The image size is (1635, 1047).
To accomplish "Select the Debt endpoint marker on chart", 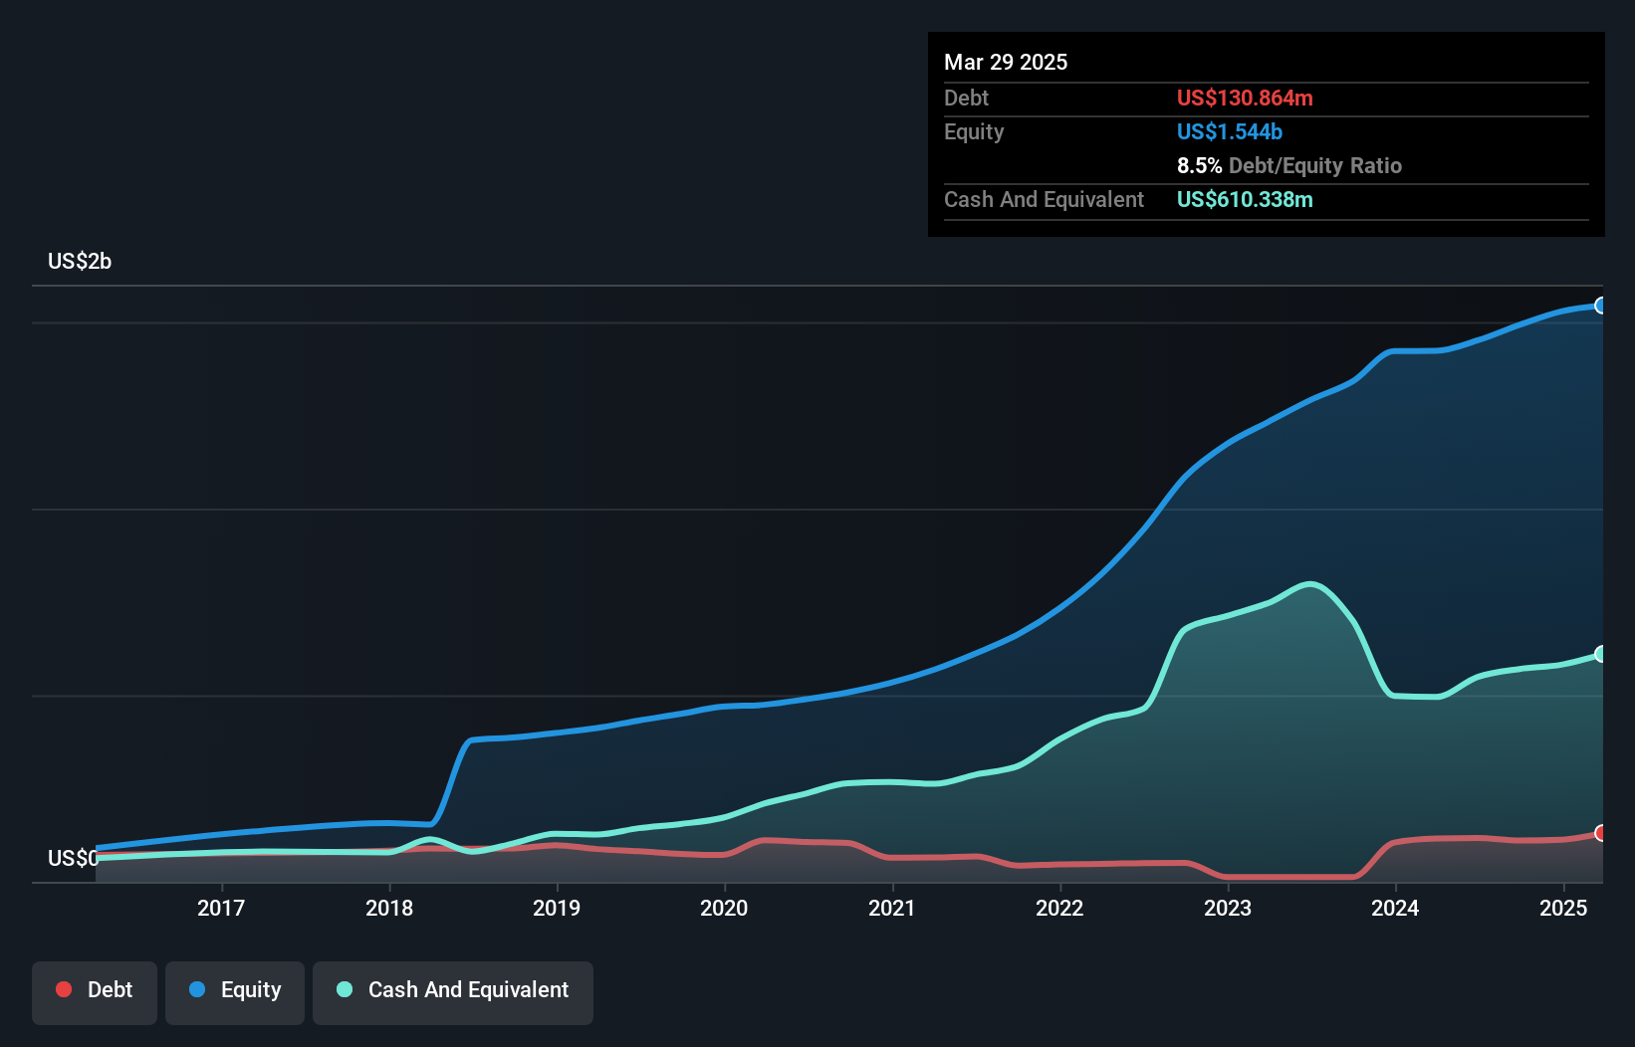I will 1601,833.
